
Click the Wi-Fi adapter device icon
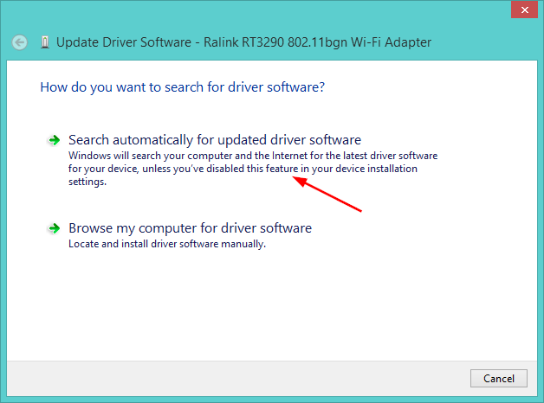(x=45, y=42)
